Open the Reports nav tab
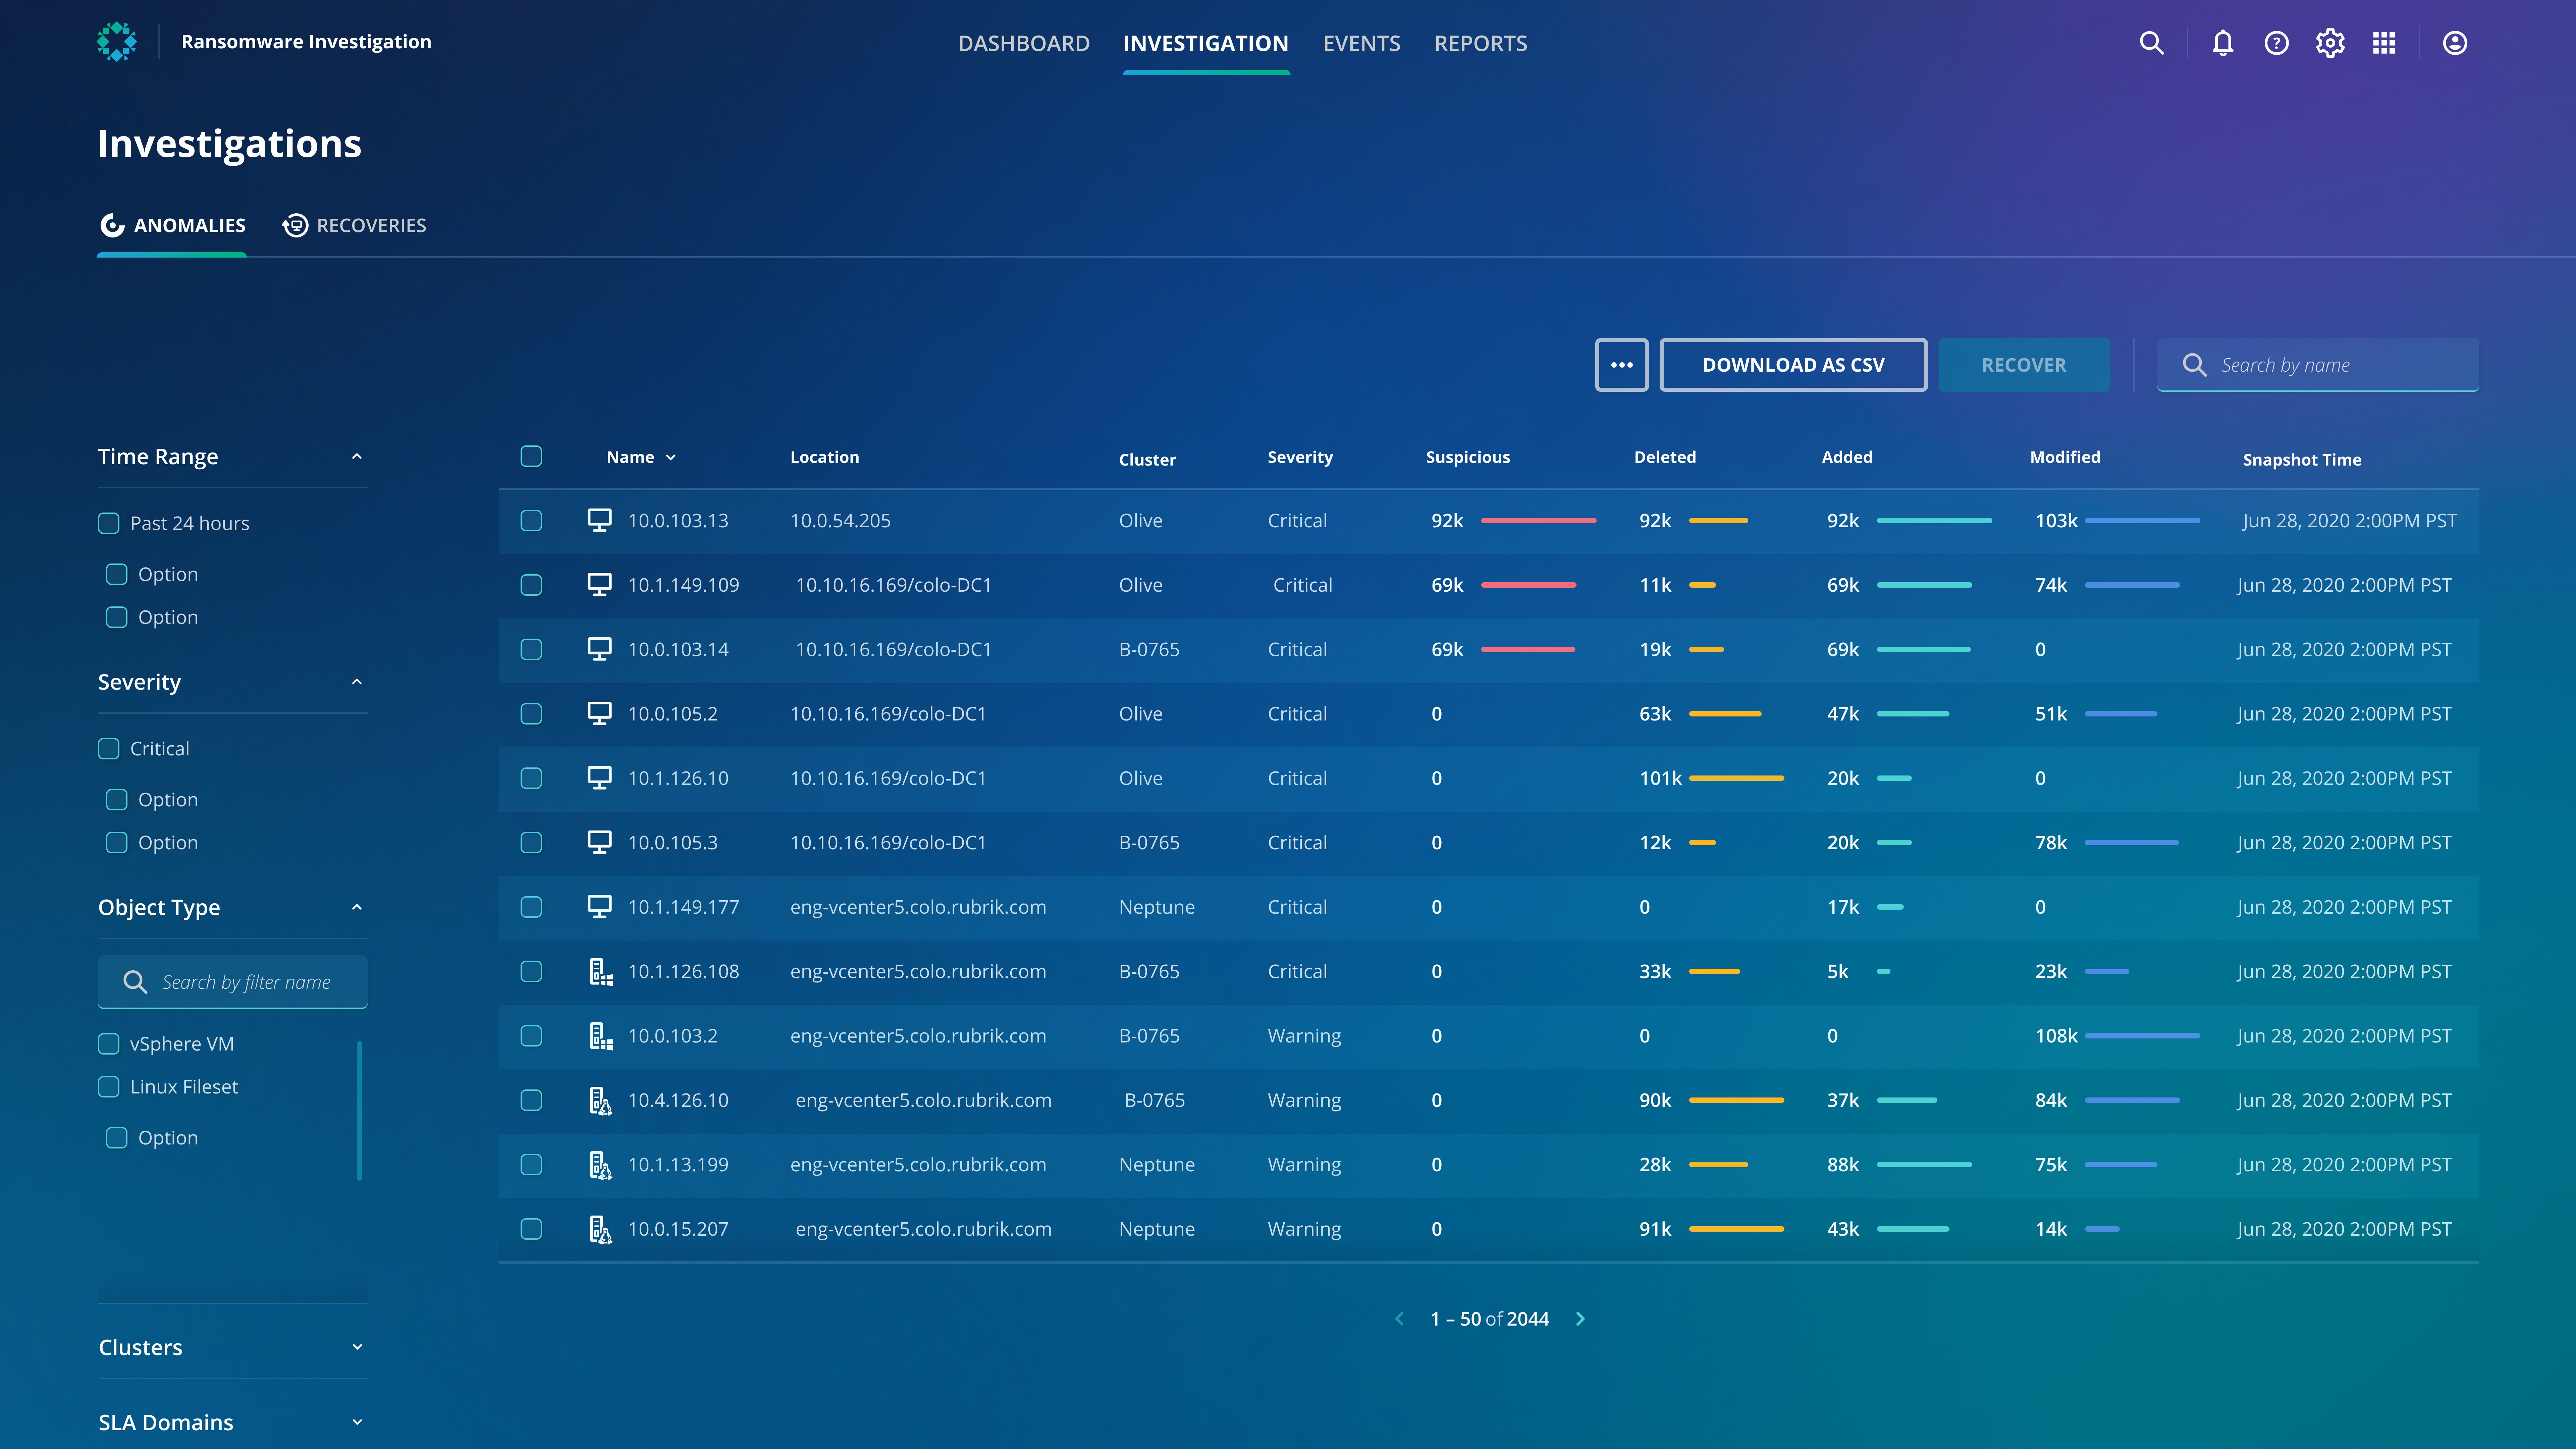Screen dimensions: 2576x1449 [x=1481, y=43]
